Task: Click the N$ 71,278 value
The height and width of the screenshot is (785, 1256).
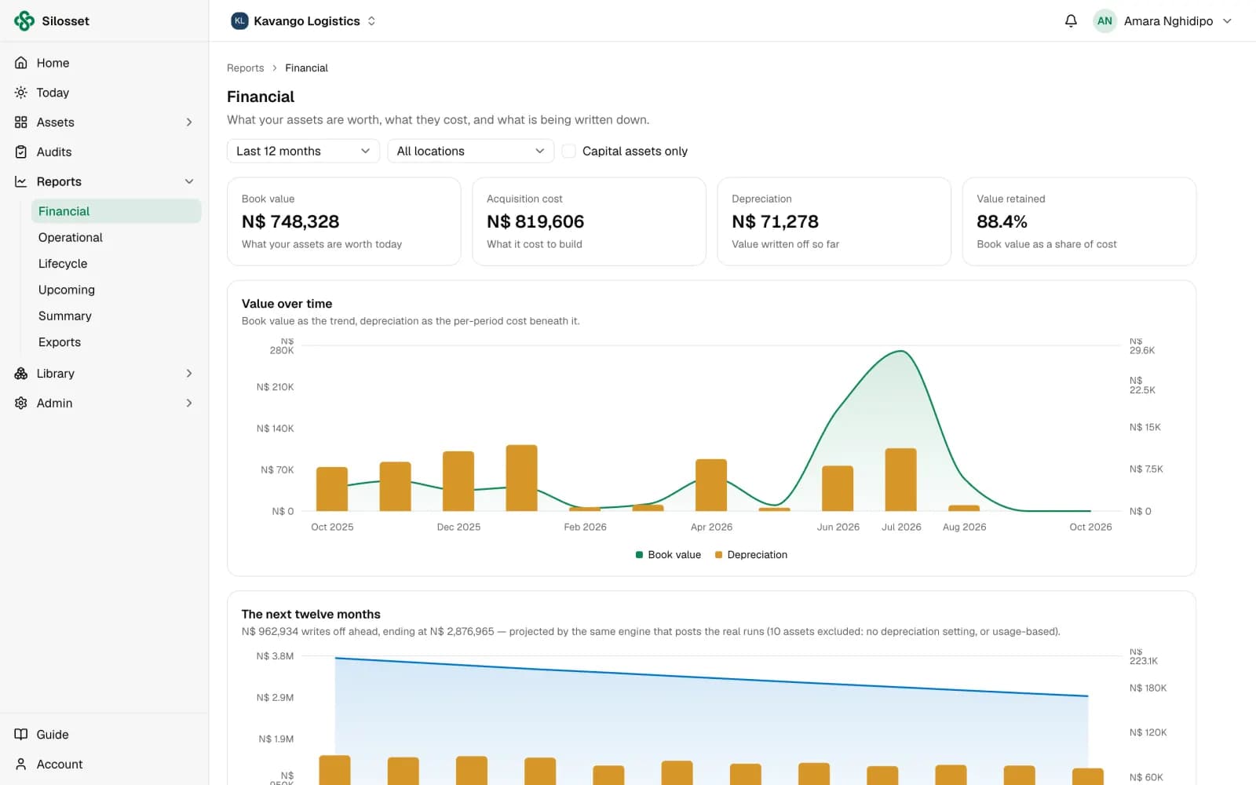Action: tap(775, 222)
